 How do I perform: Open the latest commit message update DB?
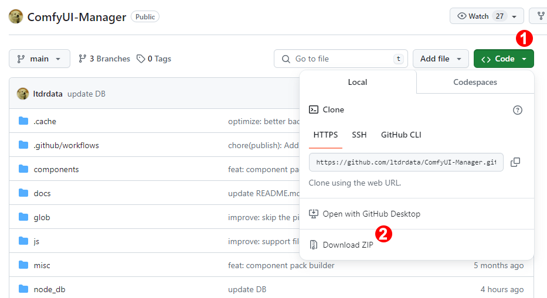86,94
